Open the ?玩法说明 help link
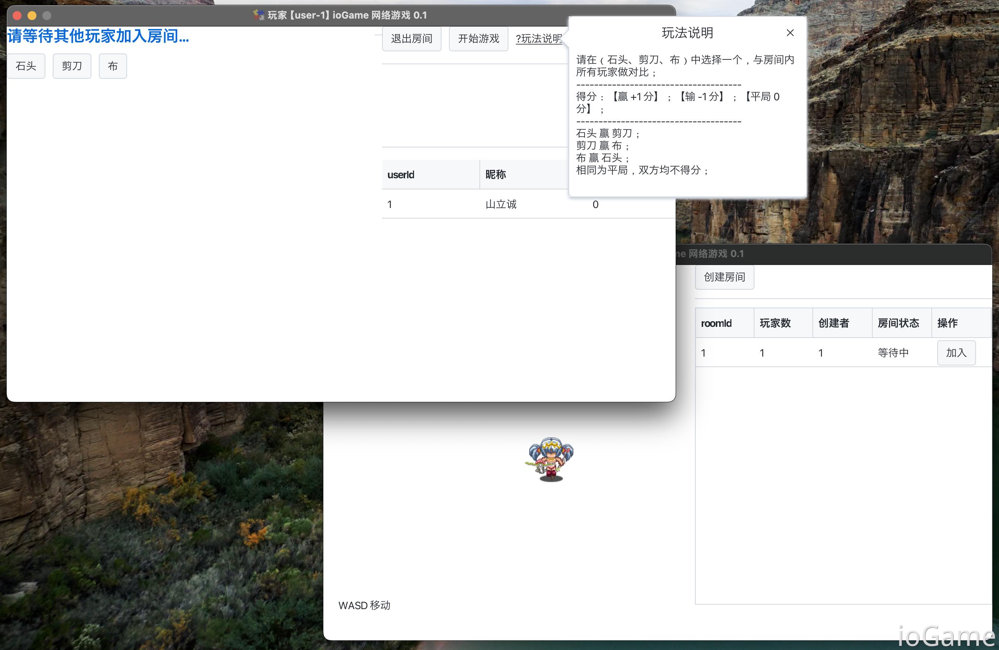Viewport: 999px width, 650px height. click(x=538, y=39)
